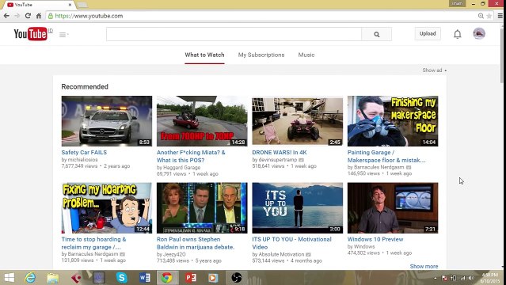Open channel Absolute Motivation
The height and width of the screenshot is (285, 506).
point(281,254)
